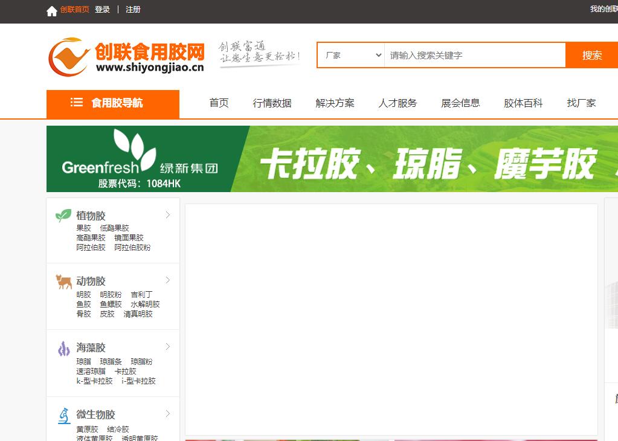This screenshot has height=441, width=618.
Task: Open the 行情数据 menu item
Action: pos(272,103)
